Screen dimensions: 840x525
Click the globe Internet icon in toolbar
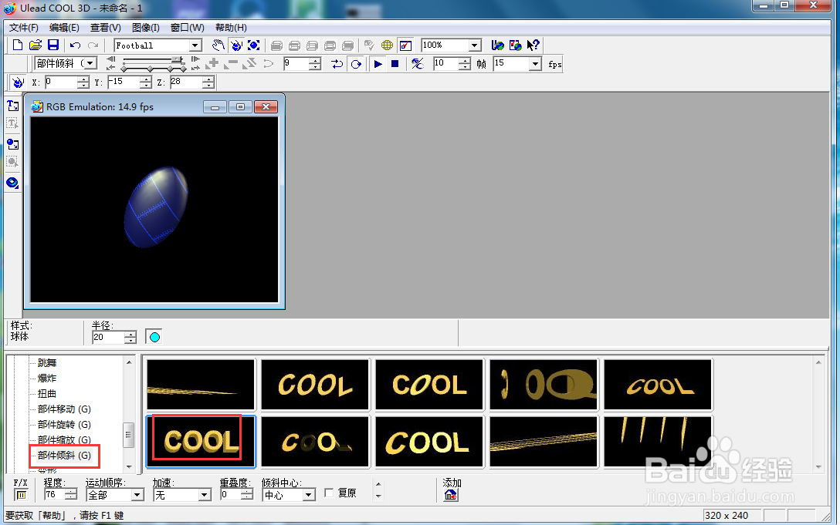[x=387, y=45]
